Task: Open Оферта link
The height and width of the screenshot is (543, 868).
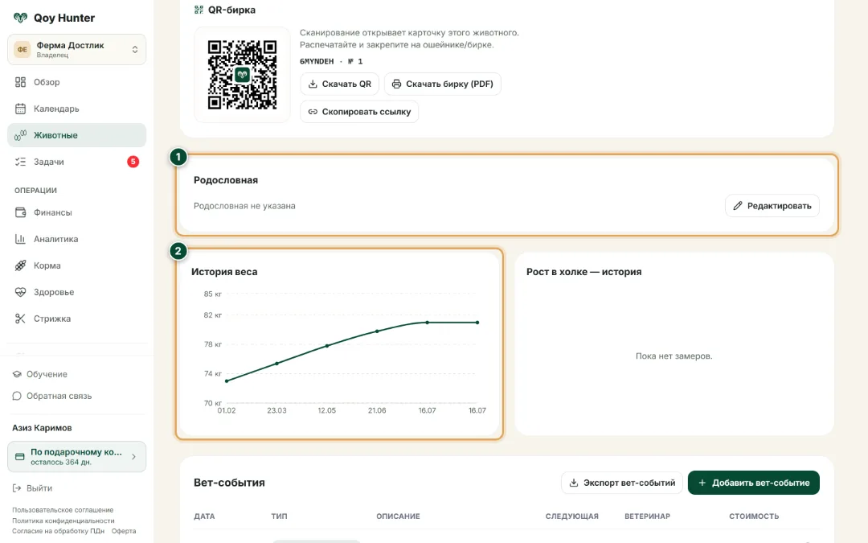Action: tap(124, 531)
